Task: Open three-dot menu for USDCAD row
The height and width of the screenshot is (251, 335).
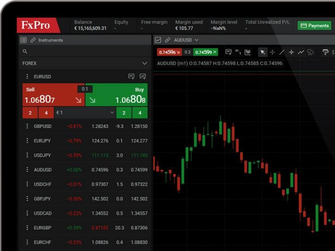Action: click(27, 213)
